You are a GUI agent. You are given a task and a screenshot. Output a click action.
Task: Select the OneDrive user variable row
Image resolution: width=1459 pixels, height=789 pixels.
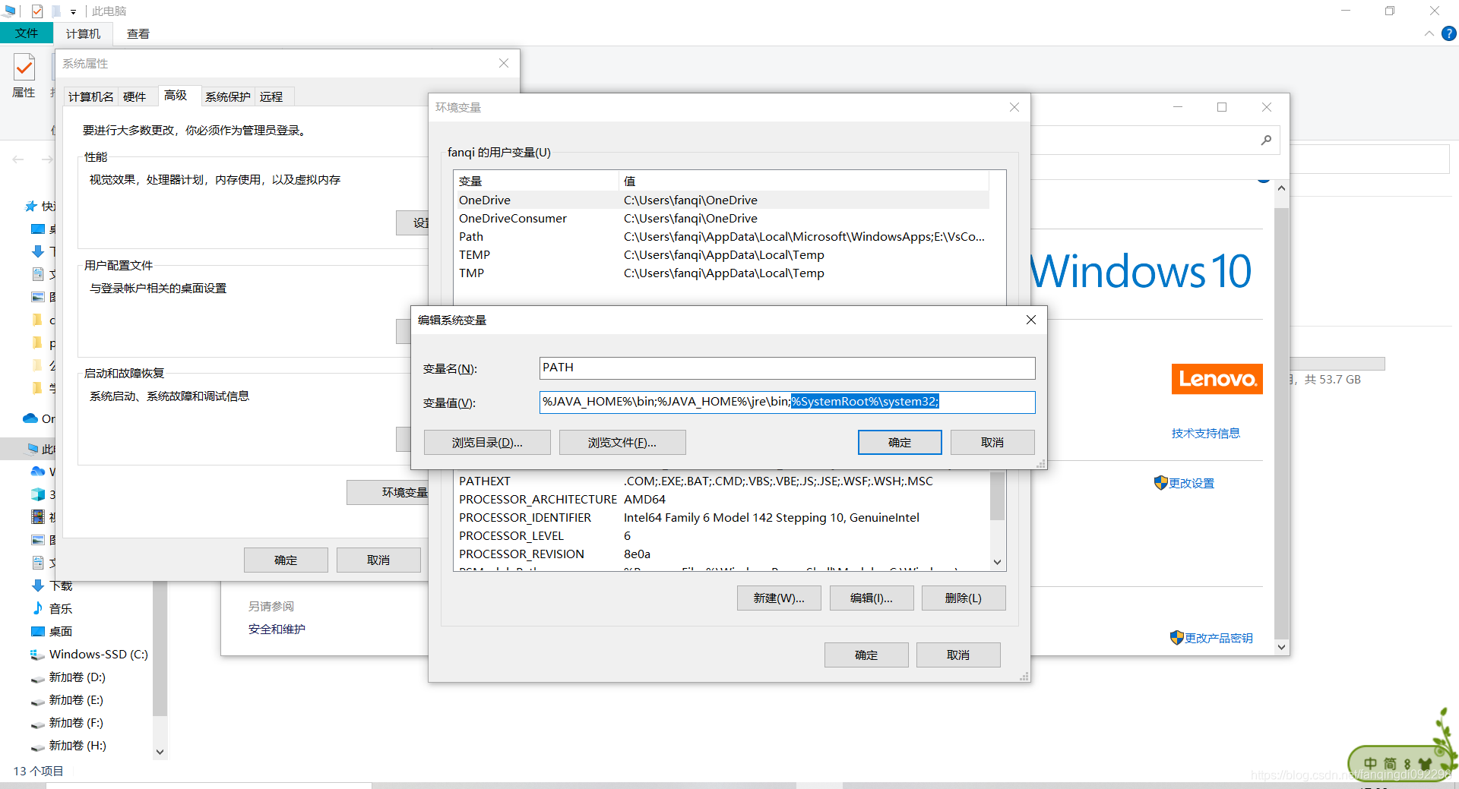point(722,200)
